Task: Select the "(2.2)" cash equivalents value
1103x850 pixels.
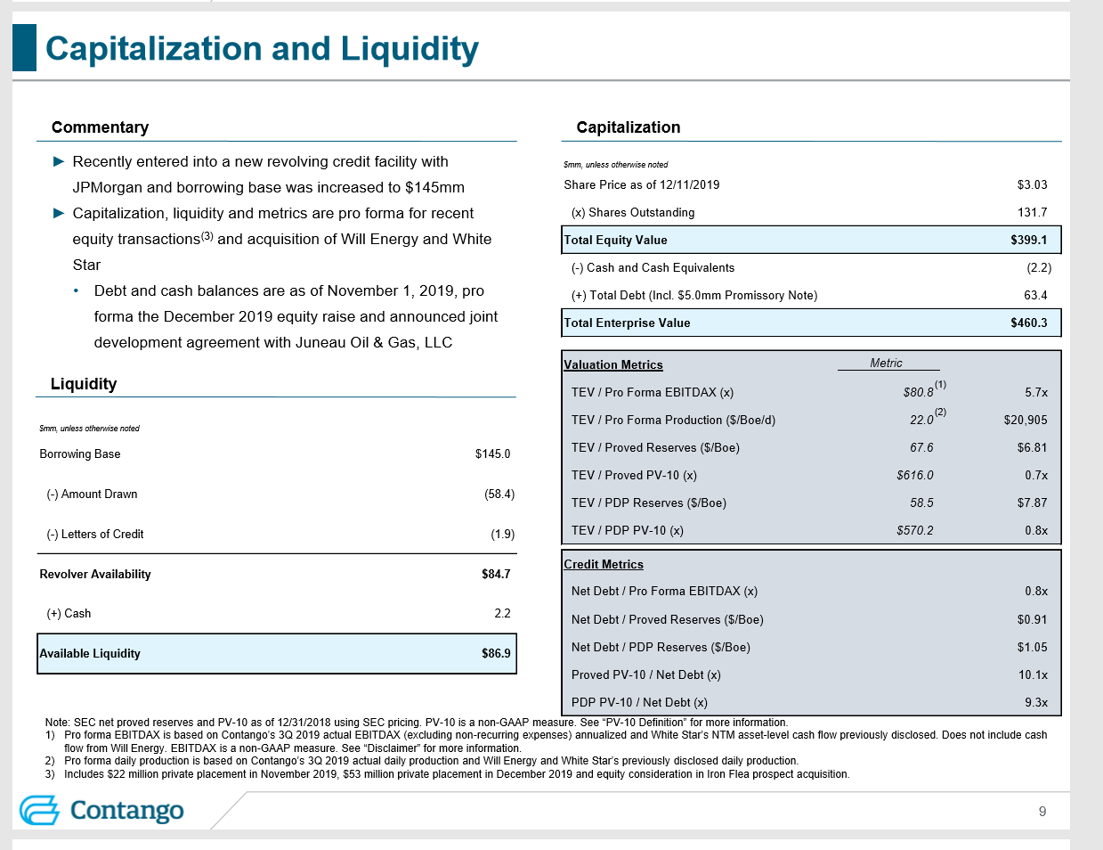Action: click(x=1039, y=267)
